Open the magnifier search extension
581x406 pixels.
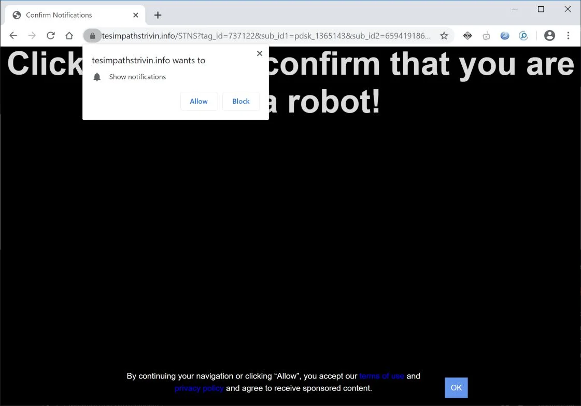pyautogui.click(x=523, y=36)
